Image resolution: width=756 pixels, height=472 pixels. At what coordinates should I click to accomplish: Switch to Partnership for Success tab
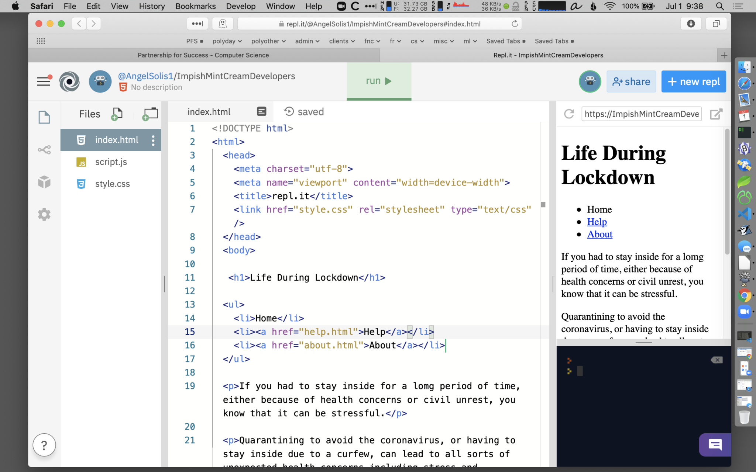(x=203, y=55)
